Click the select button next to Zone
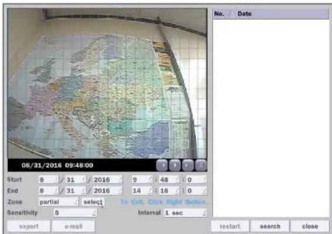This screenshot has width=332, height=234. tap(93, 202)
